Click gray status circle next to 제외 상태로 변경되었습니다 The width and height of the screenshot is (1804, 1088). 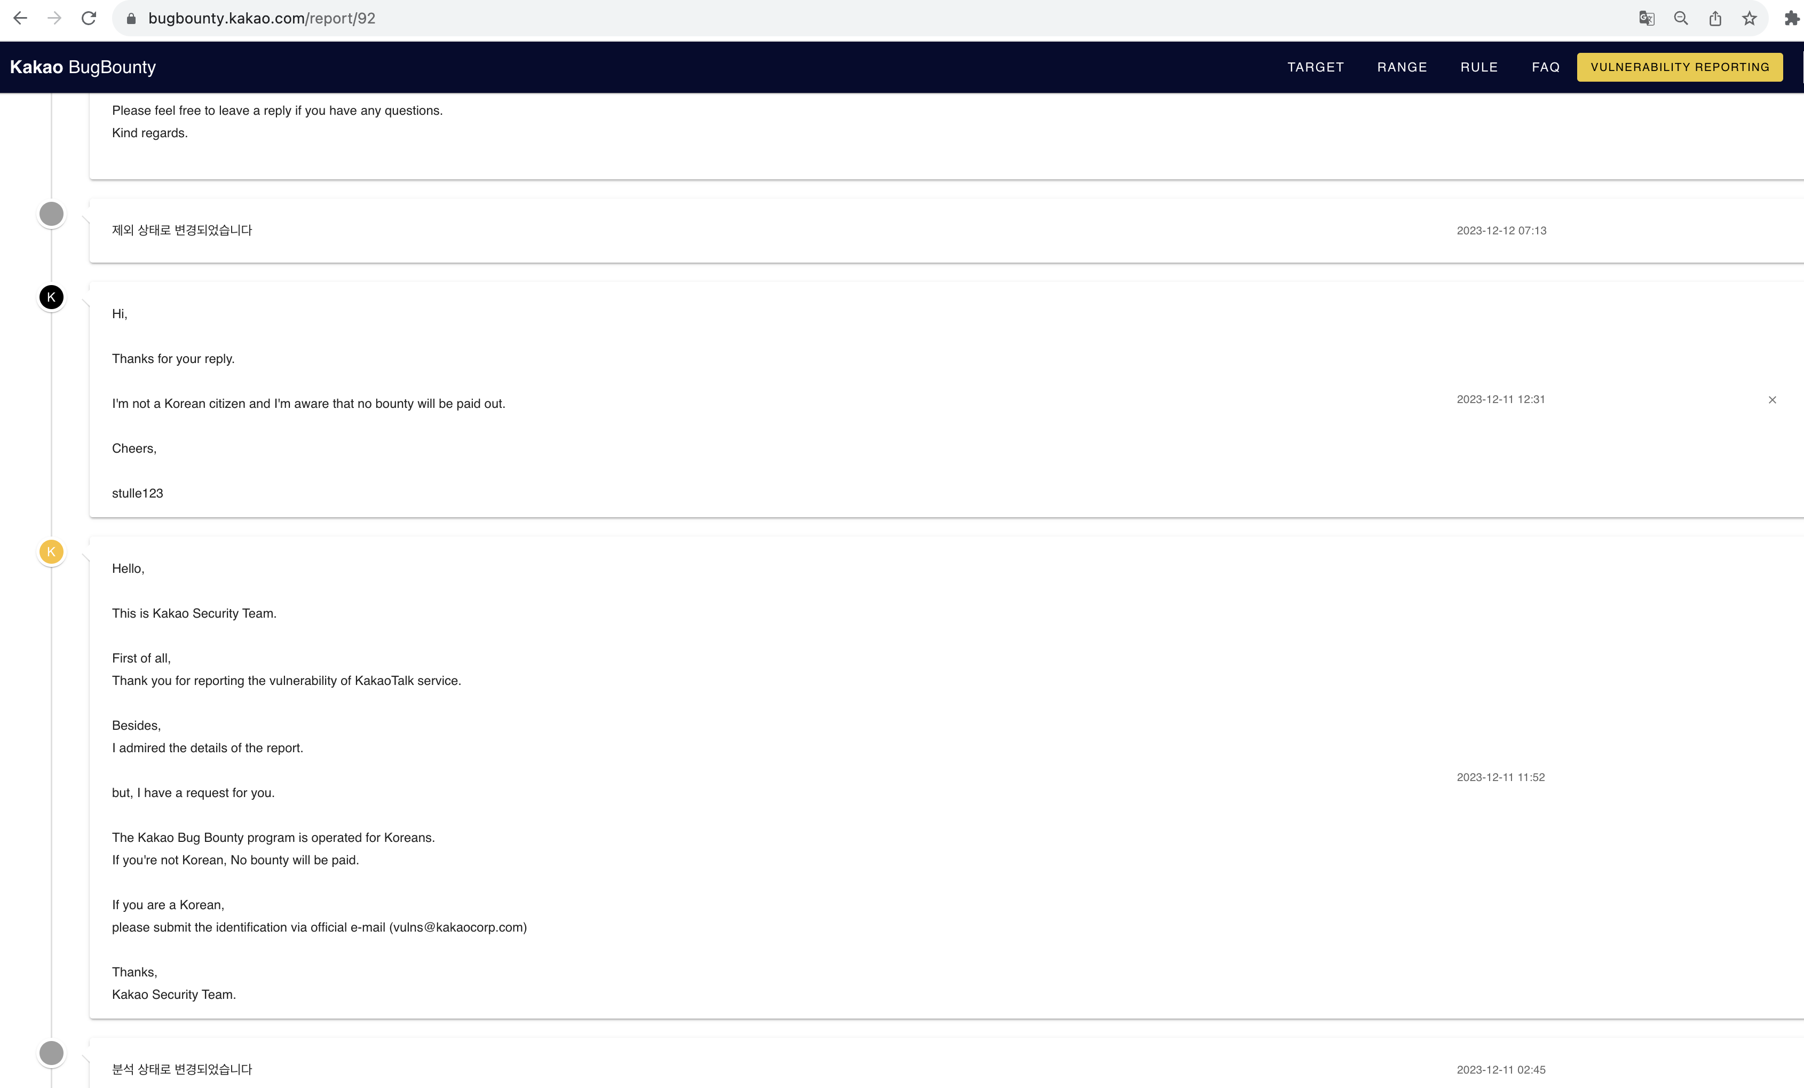pyautogui.click(x=51, y=214)
